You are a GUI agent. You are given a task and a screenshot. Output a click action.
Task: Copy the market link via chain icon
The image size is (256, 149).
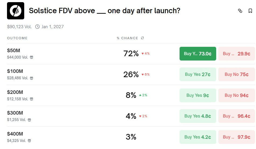click(x=240, y=11)
